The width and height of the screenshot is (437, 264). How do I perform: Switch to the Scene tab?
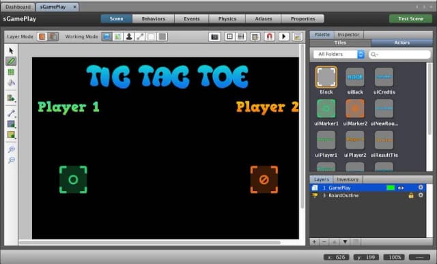[117, 18]
